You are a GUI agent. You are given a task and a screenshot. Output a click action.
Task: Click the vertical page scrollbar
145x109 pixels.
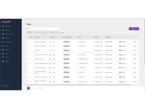(144, 42)
